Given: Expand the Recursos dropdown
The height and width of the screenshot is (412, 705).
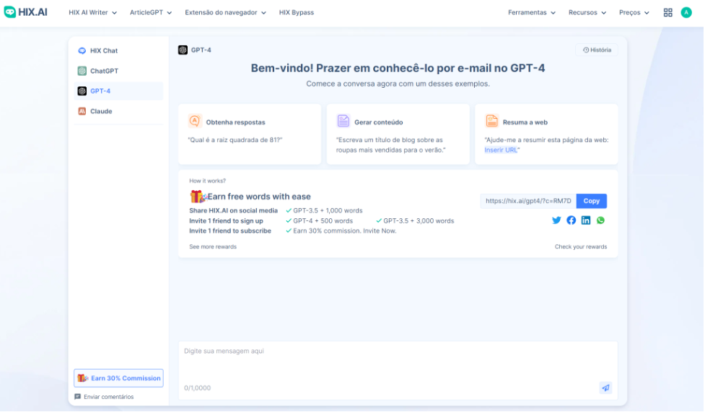Looking at the screenshot, I should (x=587, y=12).
